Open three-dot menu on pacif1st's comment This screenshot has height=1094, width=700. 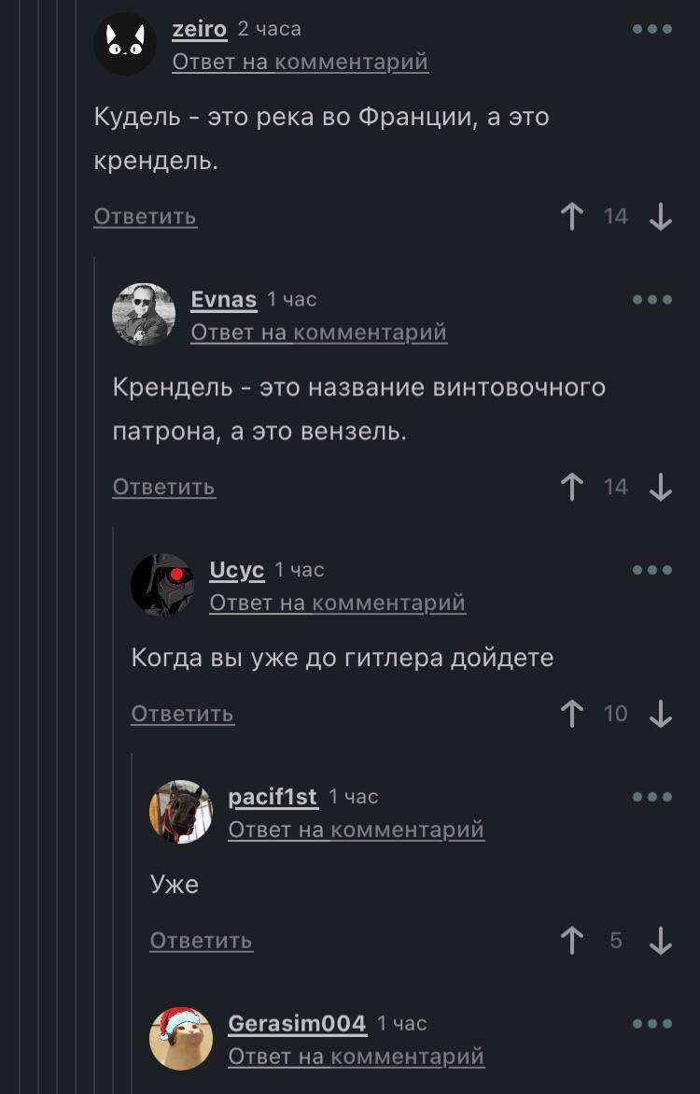[652, 797]
